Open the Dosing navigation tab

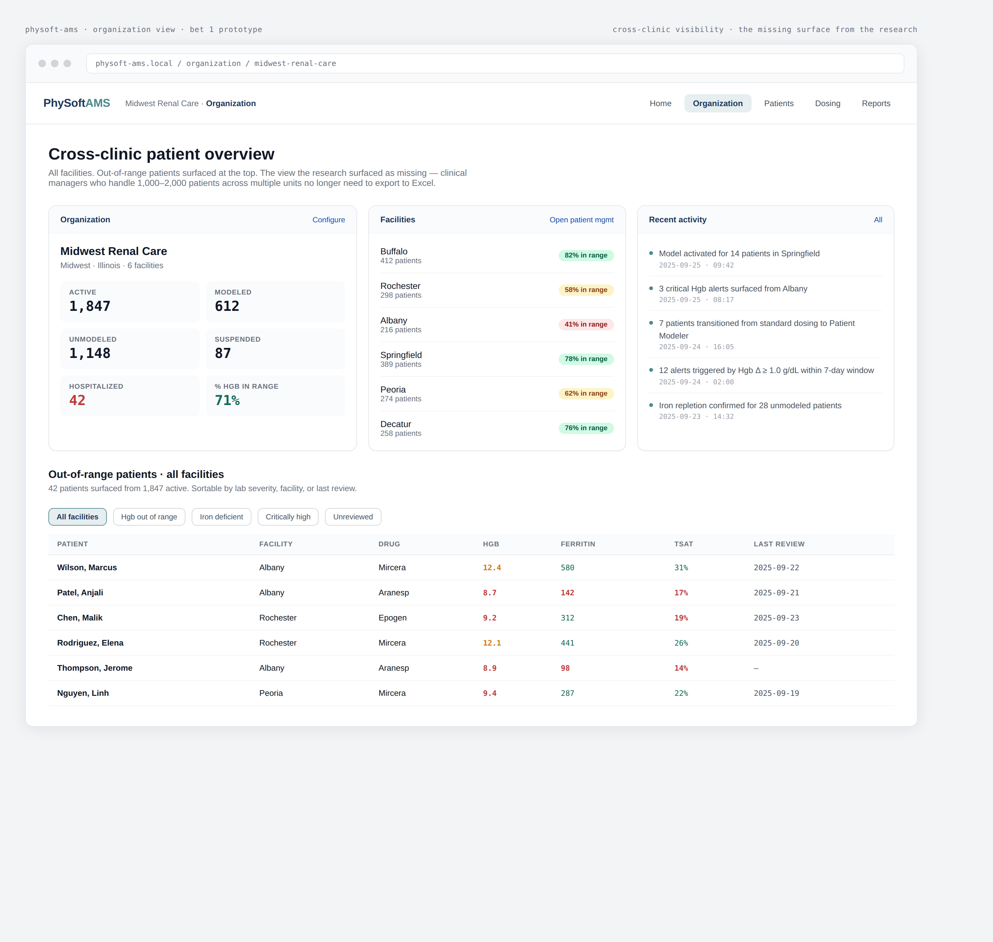coord(827,103)
